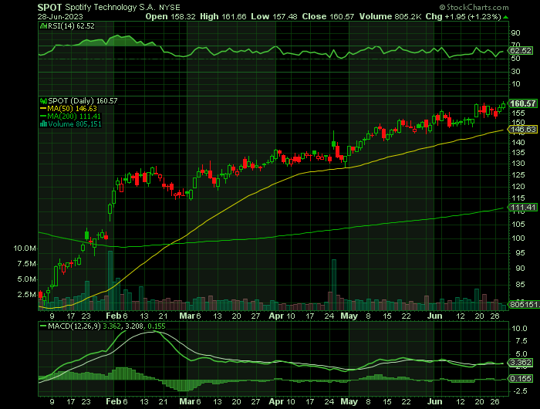Click the 160.57 last-price tag on price axis
540x409 pixels.
click(523, 103)
